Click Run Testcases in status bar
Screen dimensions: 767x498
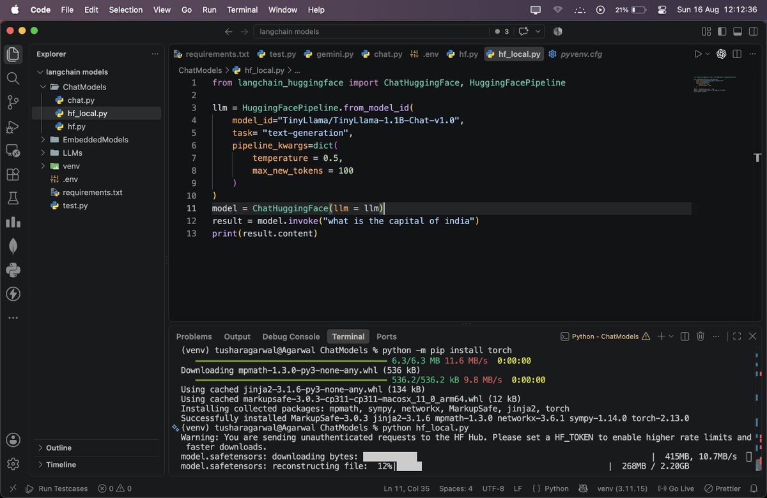coord(57,488)
